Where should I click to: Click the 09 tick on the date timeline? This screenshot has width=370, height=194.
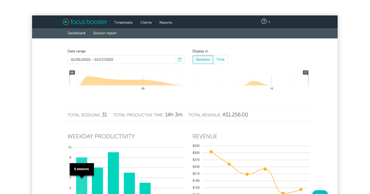pyautogui.click(x=143, y=89)
